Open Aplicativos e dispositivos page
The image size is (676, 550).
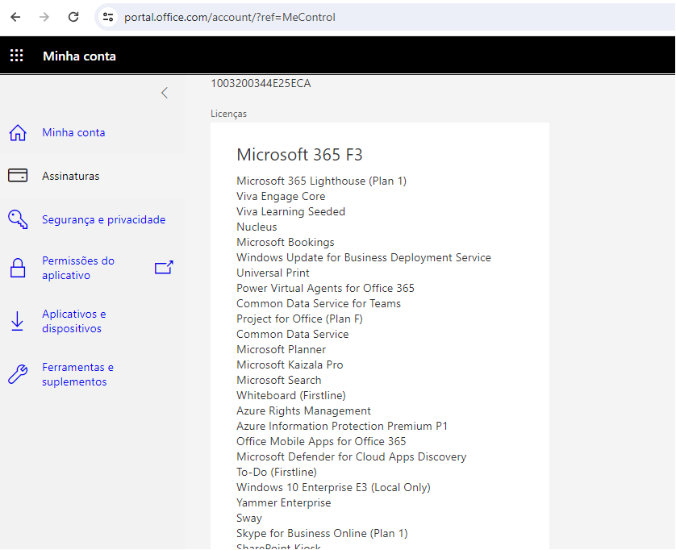pyautogui.click(x=73, y=321)
